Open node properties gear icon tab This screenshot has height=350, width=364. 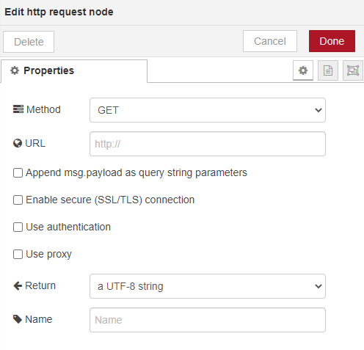[x=303, y=70]
